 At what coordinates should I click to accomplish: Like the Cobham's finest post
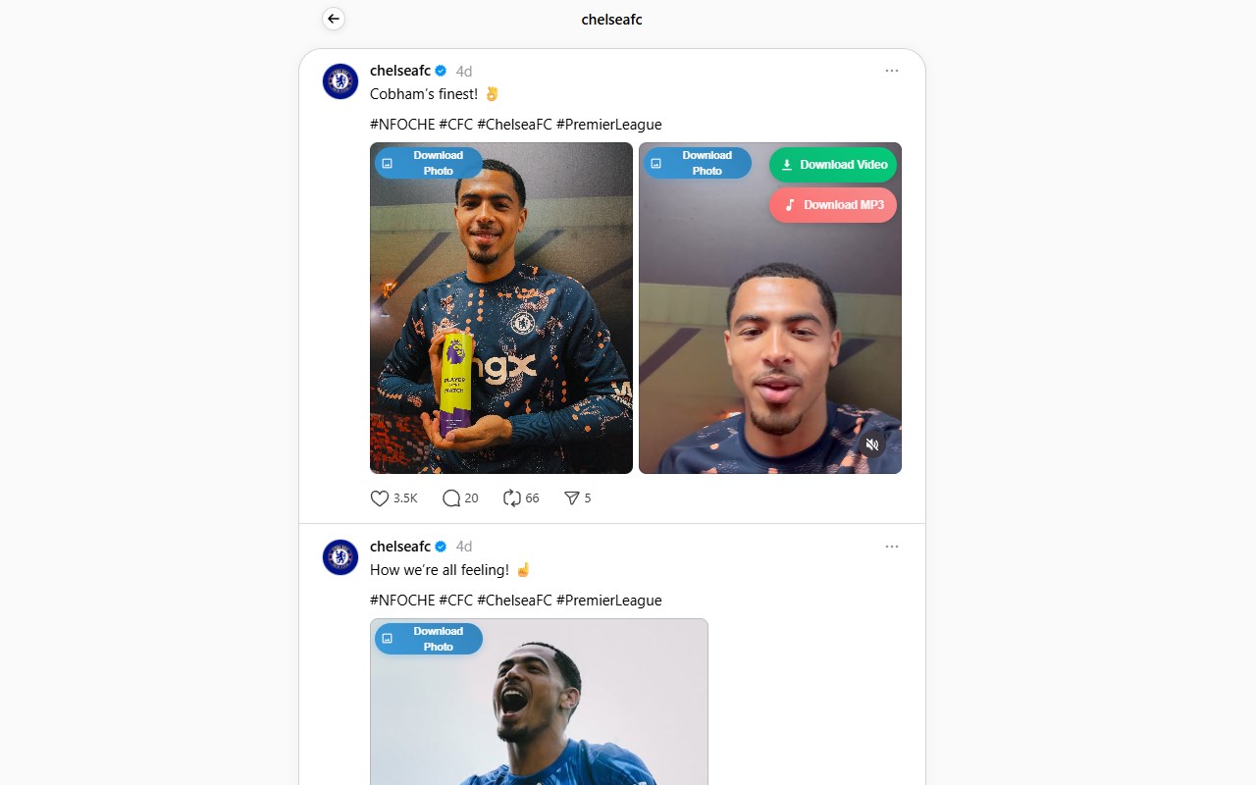[x=381, y=498]
